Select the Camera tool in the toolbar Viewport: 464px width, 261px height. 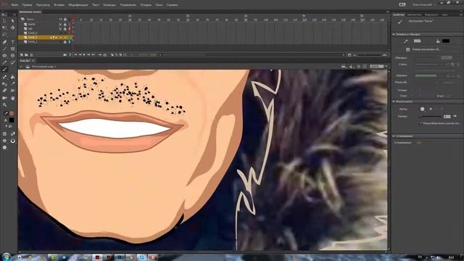tap(4, 98)
